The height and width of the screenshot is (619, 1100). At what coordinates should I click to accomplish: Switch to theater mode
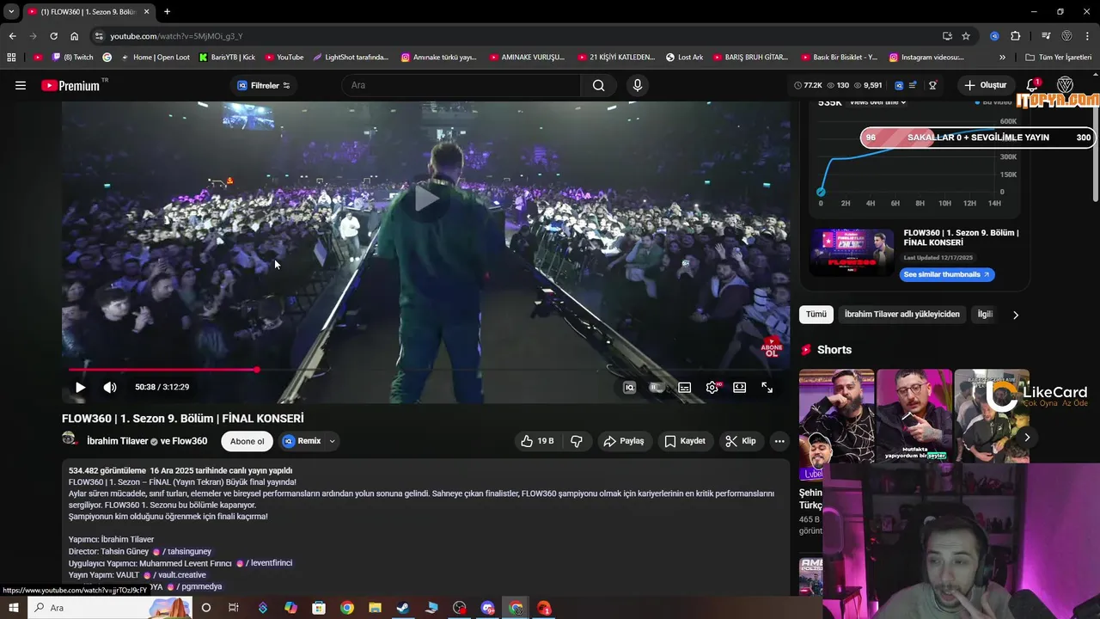point(739,388)
